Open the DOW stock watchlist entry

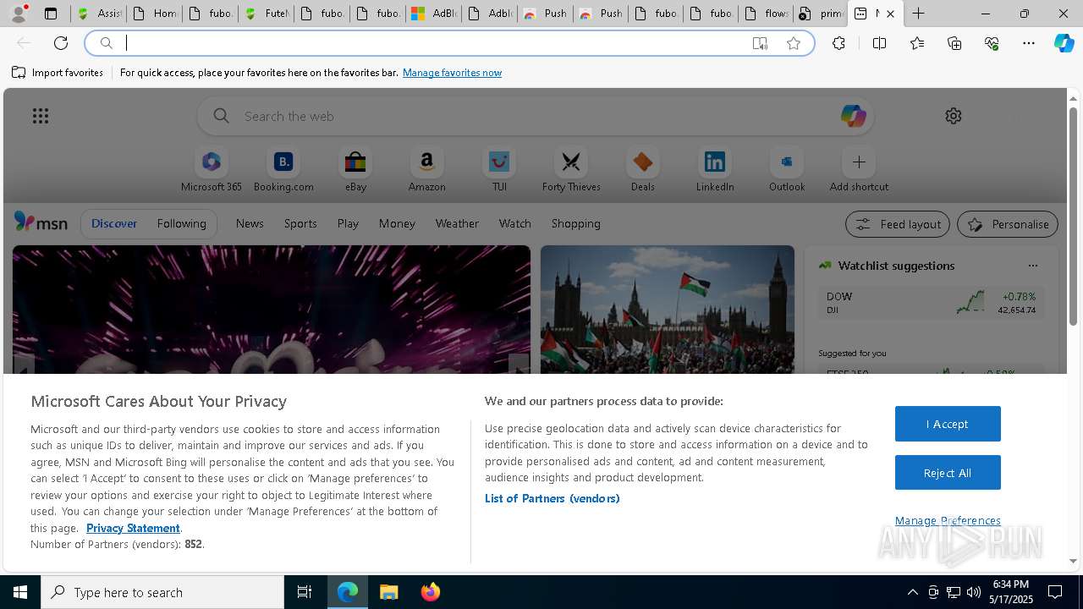point(931,303)
